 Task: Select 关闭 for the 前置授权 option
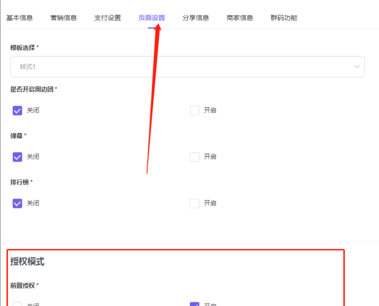(17, 304)
